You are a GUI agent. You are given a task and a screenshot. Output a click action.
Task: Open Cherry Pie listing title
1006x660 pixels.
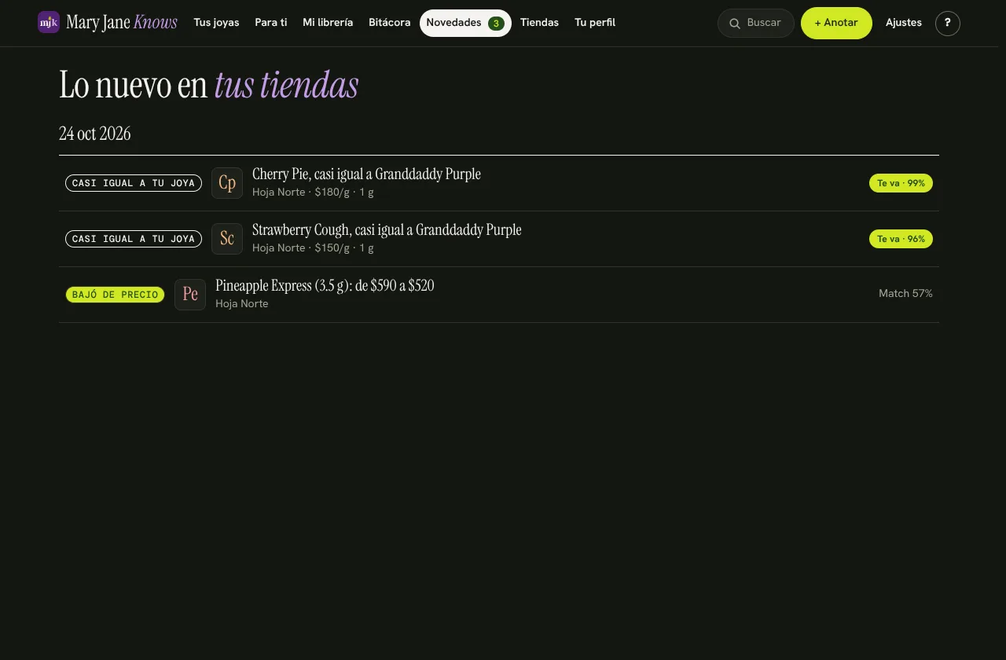coord(366,174)
